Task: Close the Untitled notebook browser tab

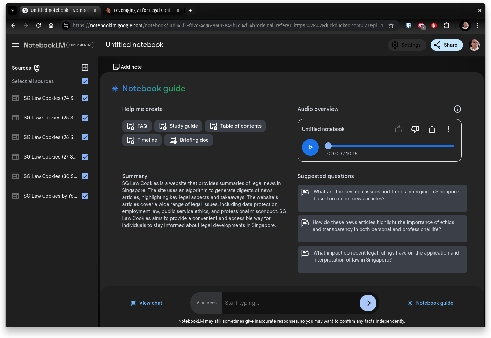Action: click(95, 10)
